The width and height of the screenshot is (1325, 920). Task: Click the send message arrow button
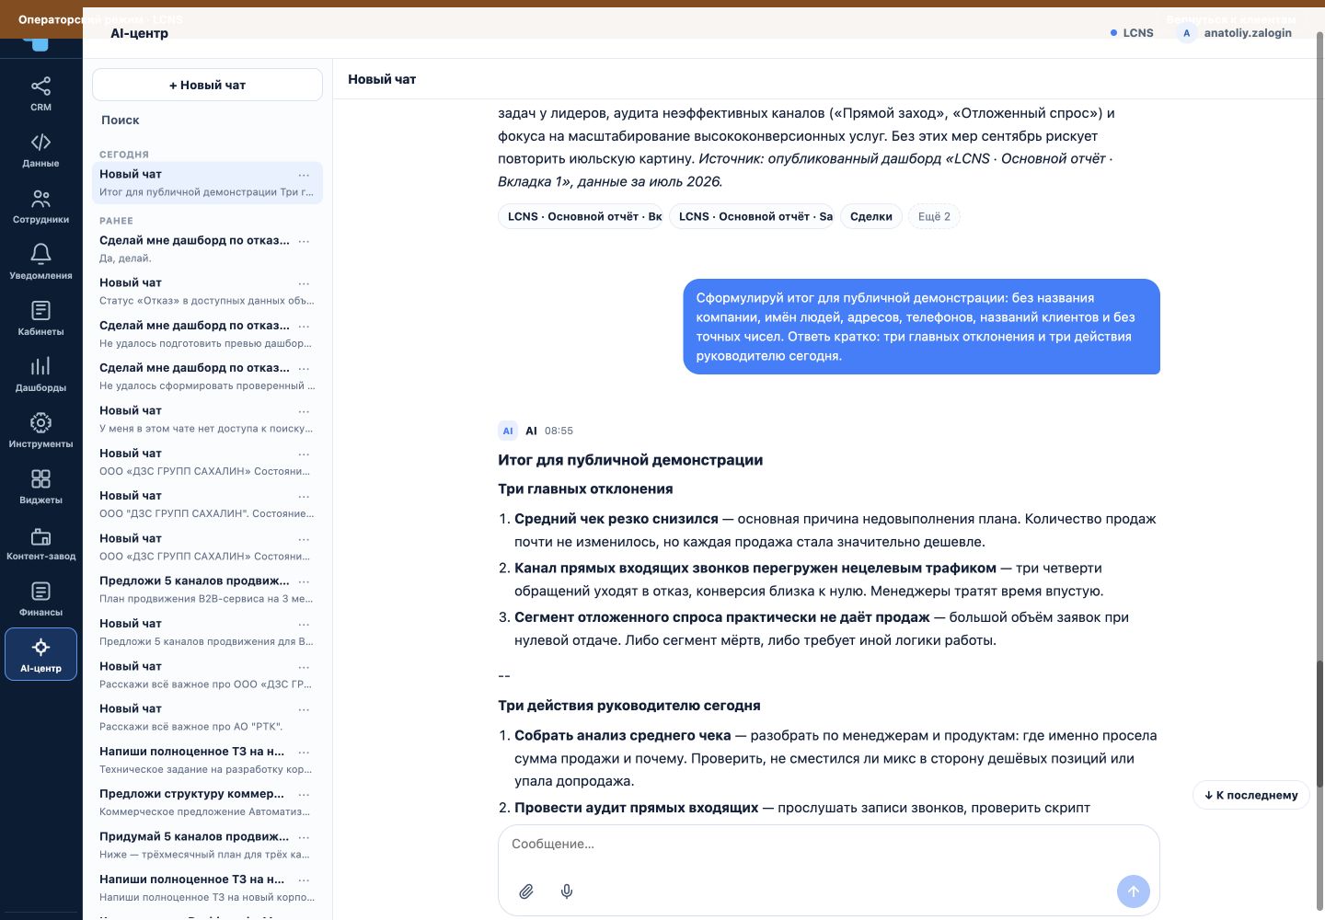[1134, 891]
